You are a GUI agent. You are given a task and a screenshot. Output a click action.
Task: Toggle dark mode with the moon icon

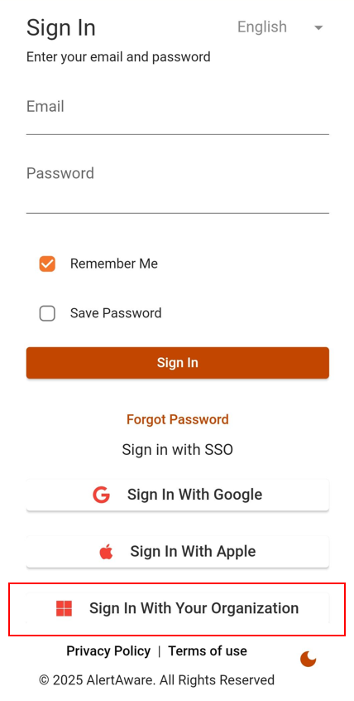[x=308, y=659]
